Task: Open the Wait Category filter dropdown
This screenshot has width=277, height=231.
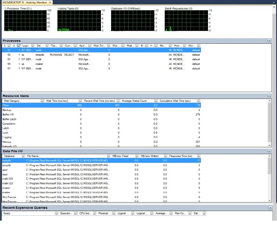Action: coord(42,101)
